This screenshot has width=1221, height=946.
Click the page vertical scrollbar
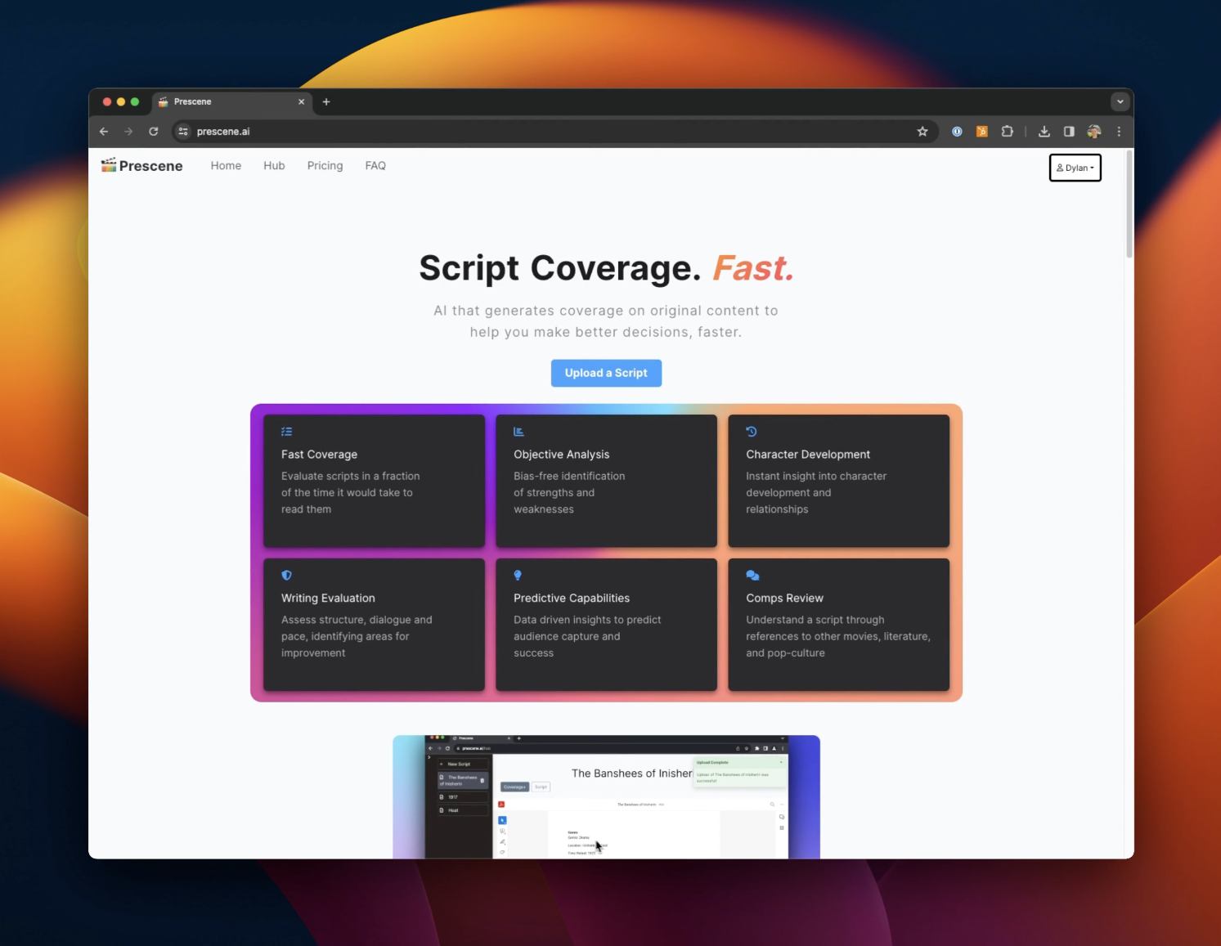click(x=1129, y=204)
